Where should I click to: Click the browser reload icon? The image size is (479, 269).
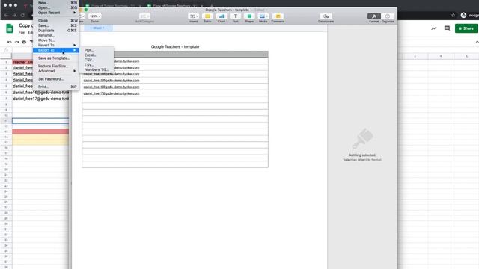pyautogui.click(x=22, y=15)
